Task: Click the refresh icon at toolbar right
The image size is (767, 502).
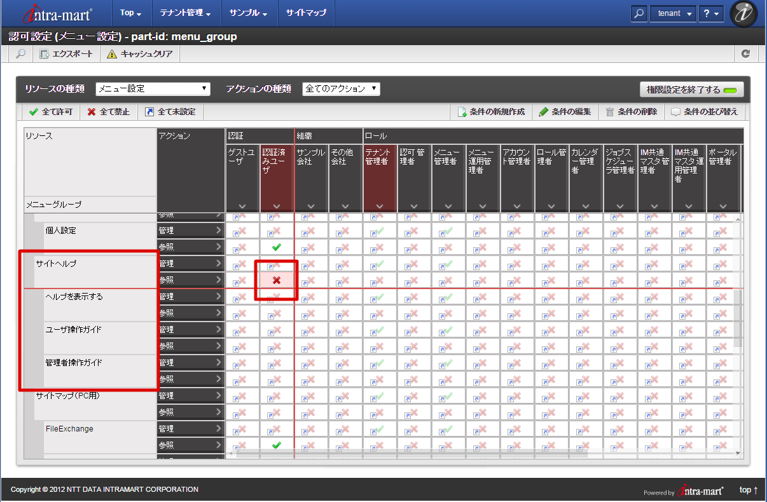Action: [746, 54]
